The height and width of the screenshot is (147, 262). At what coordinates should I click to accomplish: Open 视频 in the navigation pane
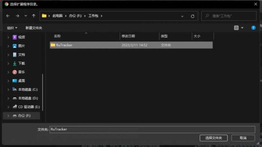[x=21, y=37]
